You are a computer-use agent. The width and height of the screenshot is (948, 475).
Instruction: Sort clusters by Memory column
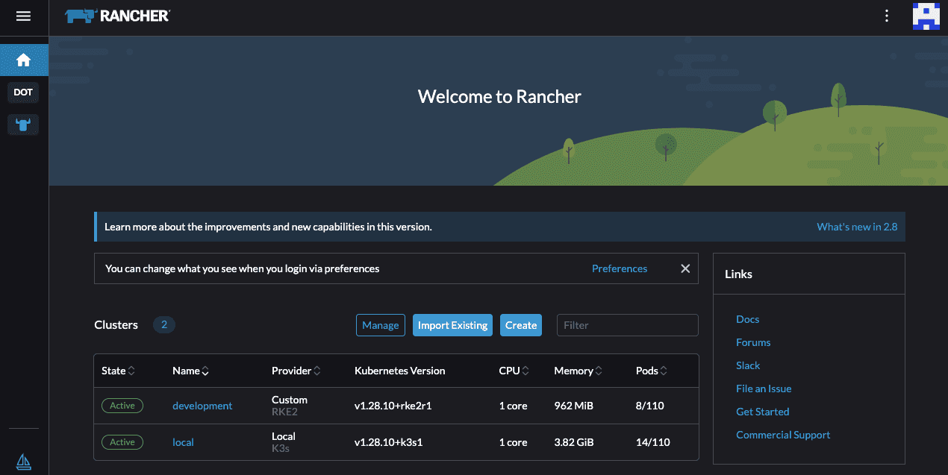[578, 371]
